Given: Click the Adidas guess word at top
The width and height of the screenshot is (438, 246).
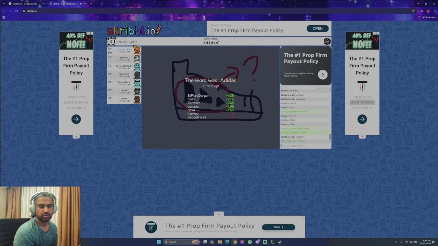Looking at the screenshot, I should tap(211, 43).
